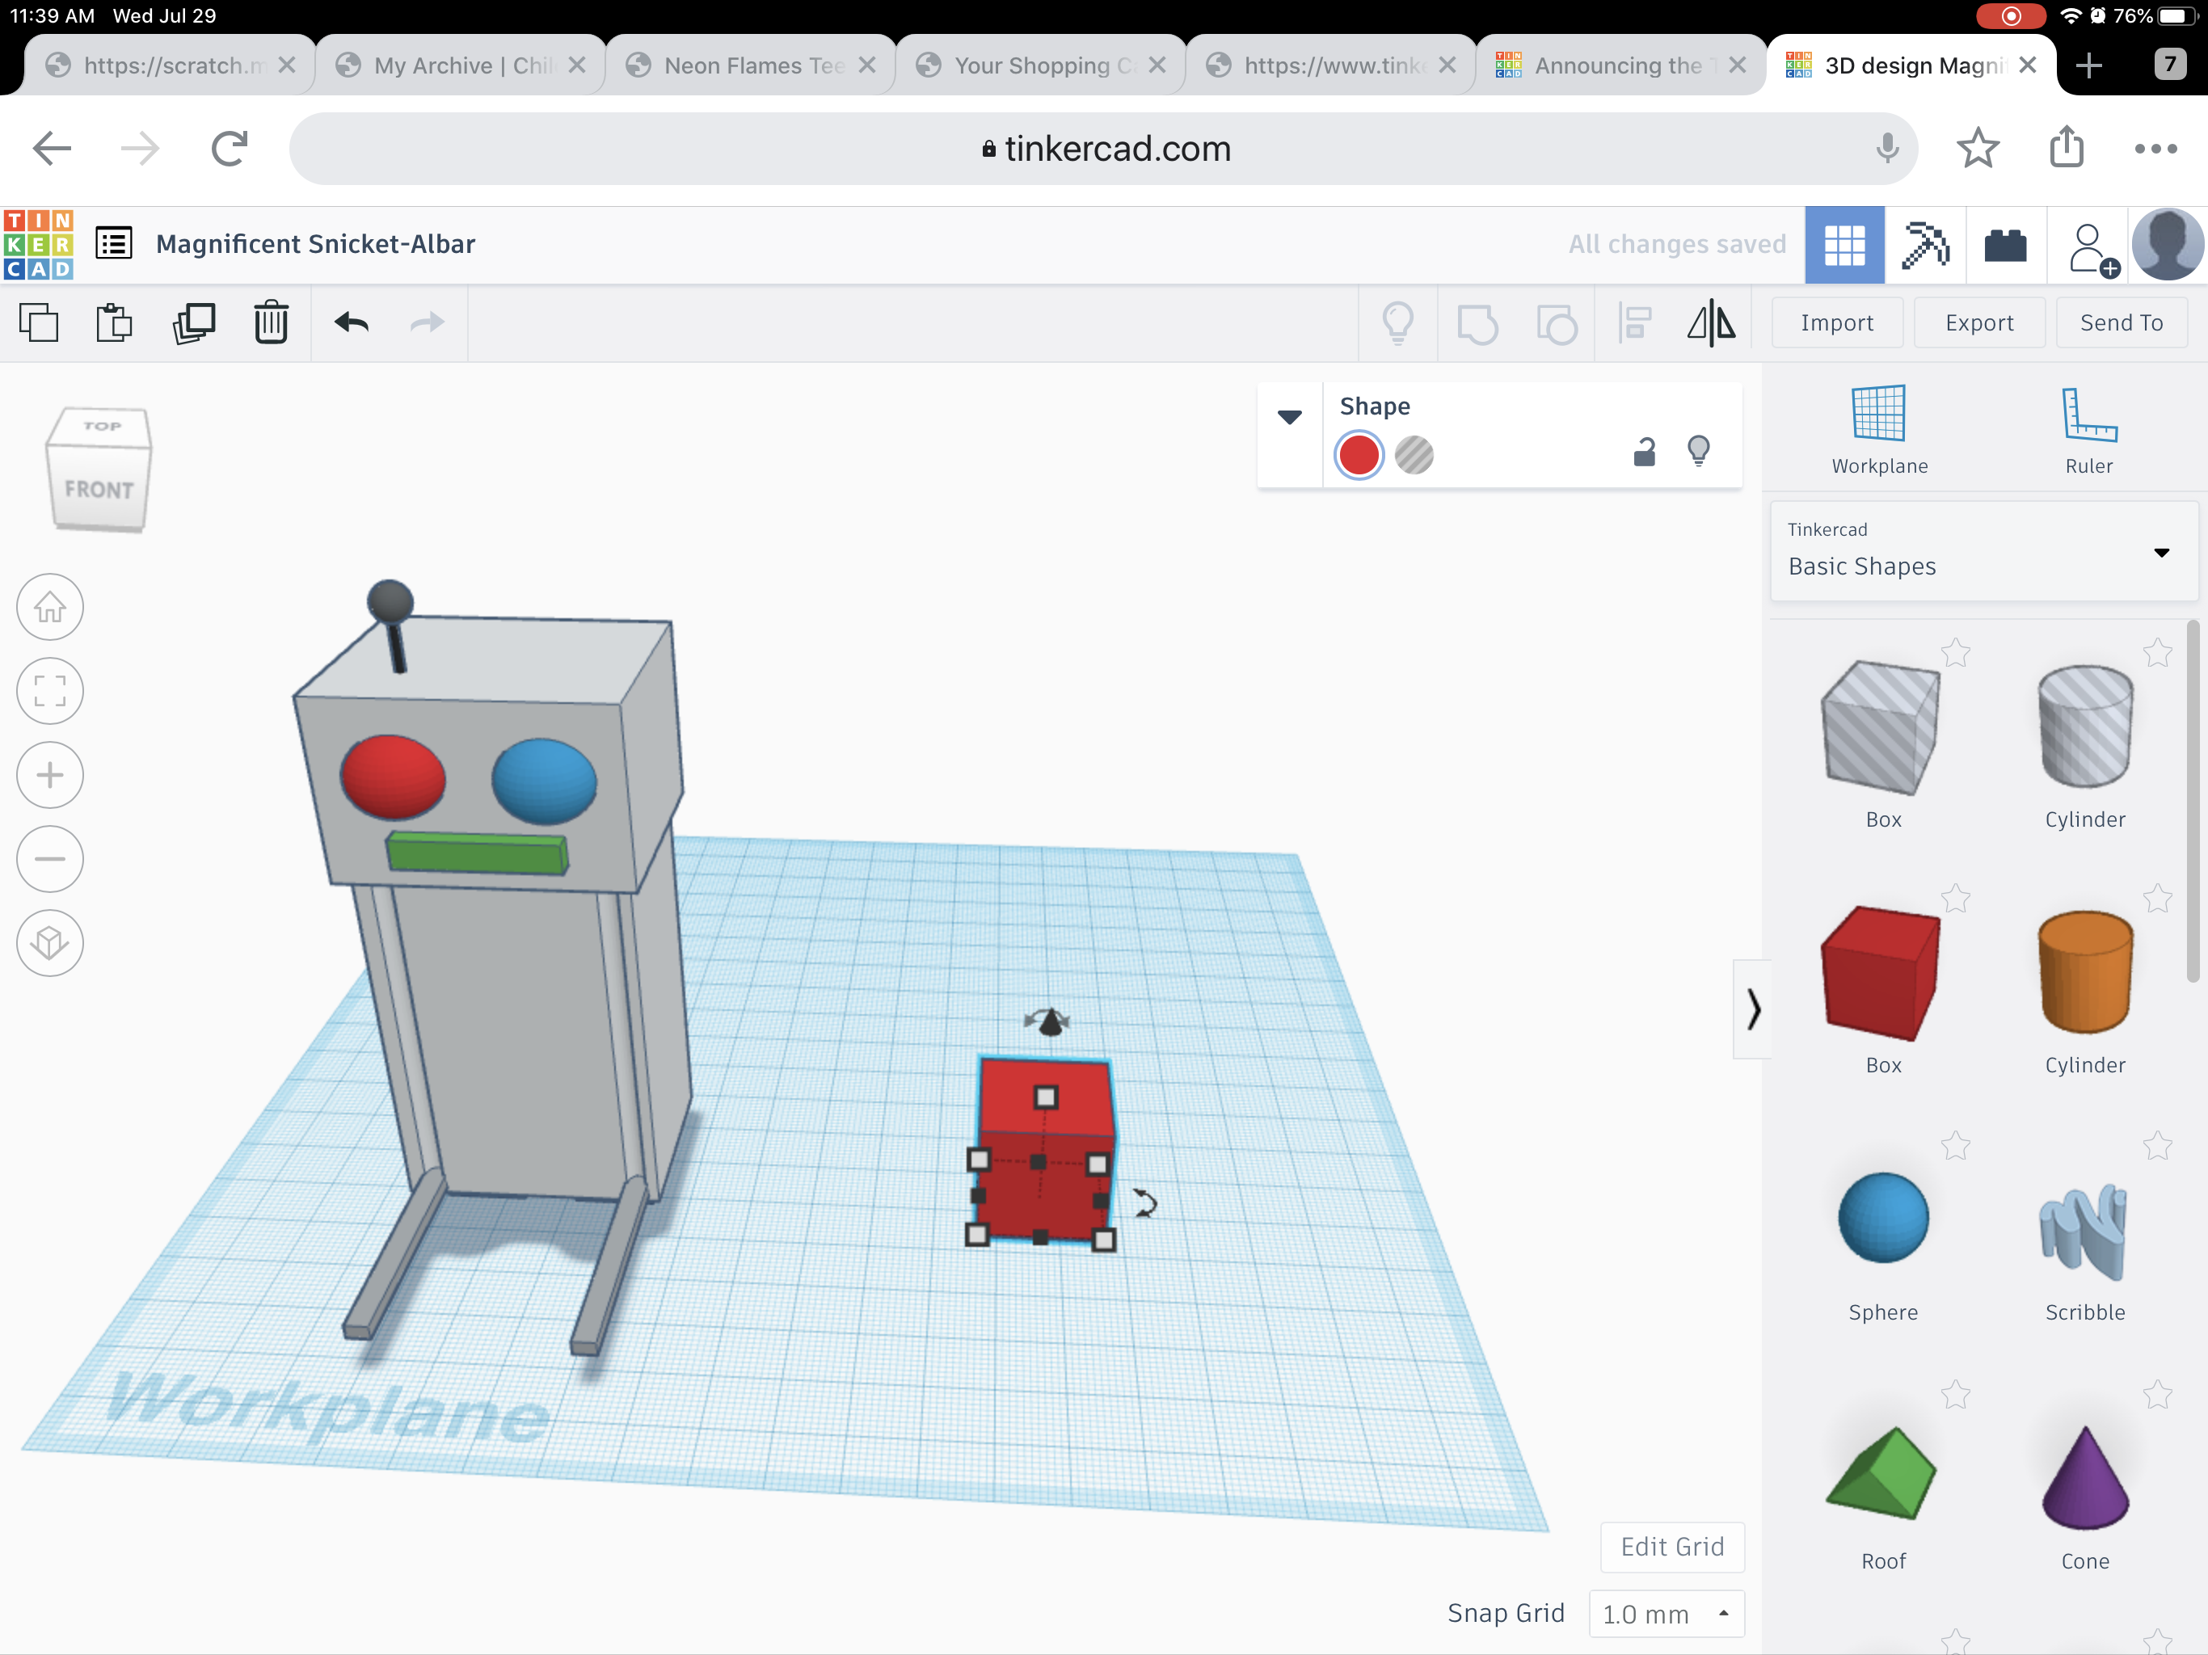Select the Workplane tool

1878,432
